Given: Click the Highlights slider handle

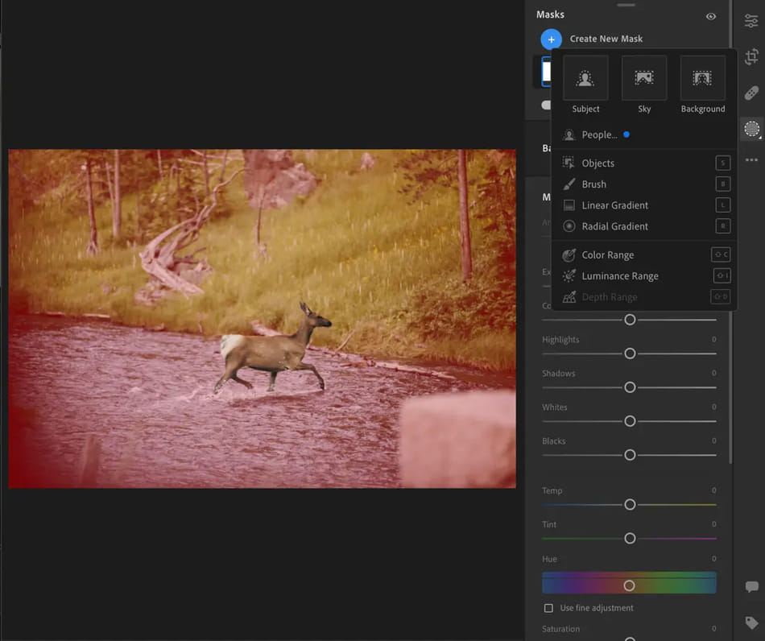Looking at the screenshot, I should pyautogui.click(x=630, y=354).
